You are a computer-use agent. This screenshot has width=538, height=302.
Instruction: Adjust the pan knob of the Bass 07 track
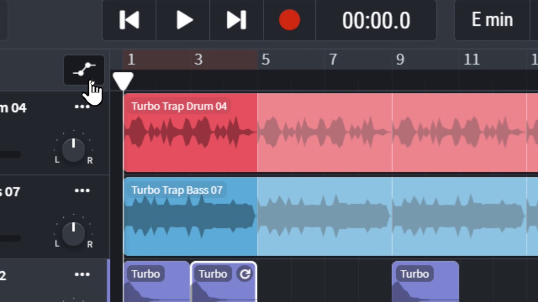74,233
